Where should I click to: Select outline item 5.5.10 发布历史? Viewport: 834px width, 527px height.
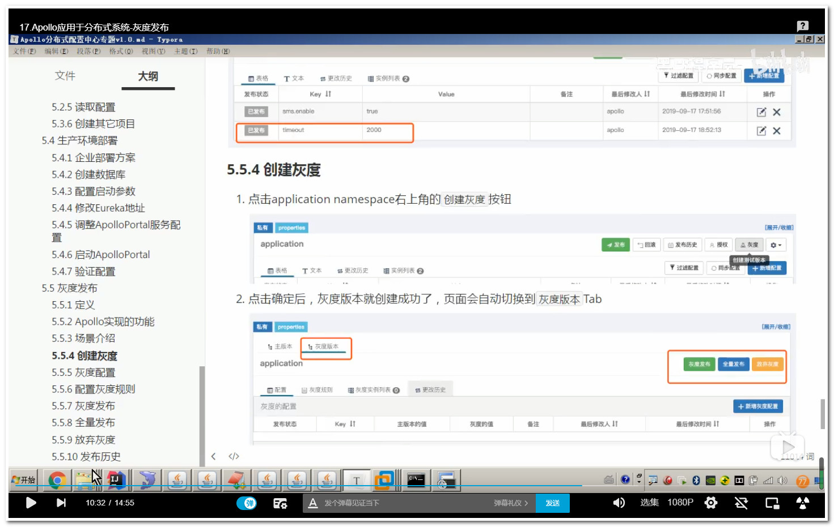coord(86,457)
